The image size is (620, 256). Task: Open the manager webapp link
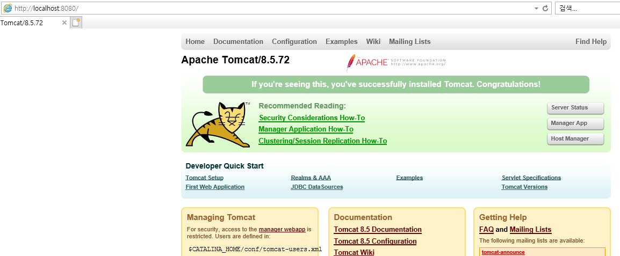point(282,230)
